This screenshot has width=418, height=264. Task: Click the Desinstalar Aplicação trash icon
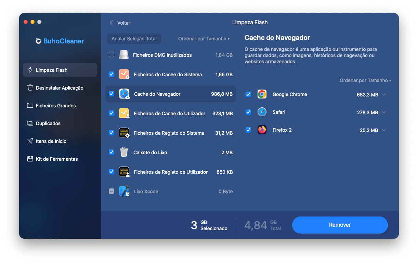coord(30,88)
